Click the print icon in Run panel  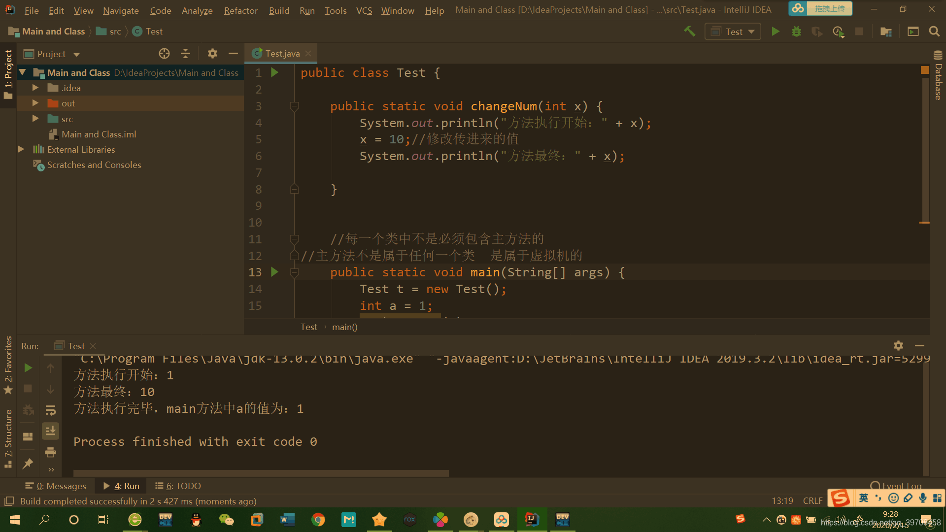coord(50,452)
